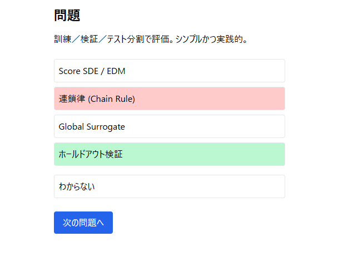Click the answer containing 'Chain Rule' in parentheses
The width and height of the screenshot is (343, 256).
[169, 99]
